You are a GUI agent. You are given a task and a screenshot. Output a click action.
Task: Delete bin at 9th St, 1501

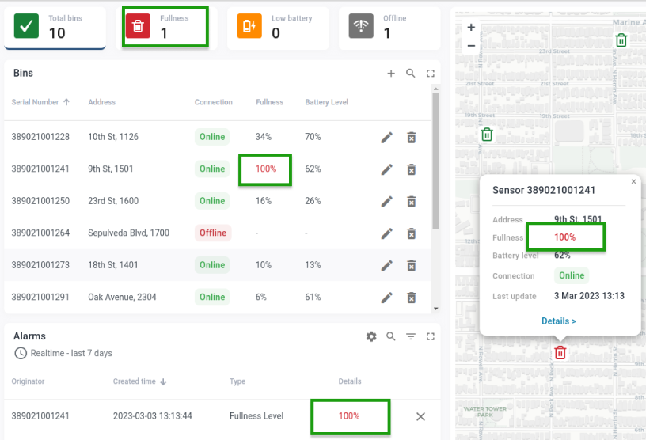(x=412, y=169)
